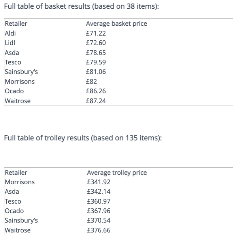234x240 pixels.
Task: Click the Average basket price column header
Action: point(117,24)
